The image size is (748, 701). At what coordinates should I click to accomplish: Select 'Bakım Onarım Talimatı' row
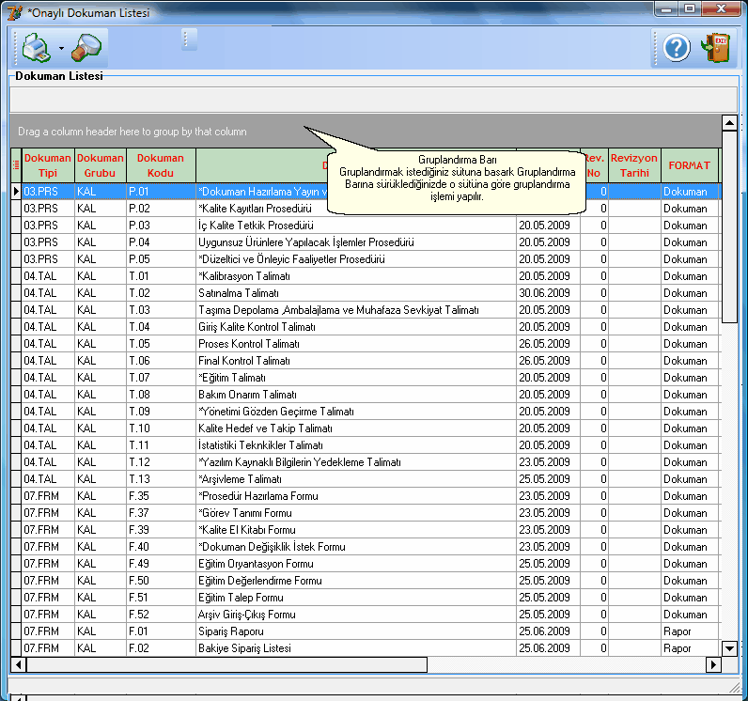[366, 395]
